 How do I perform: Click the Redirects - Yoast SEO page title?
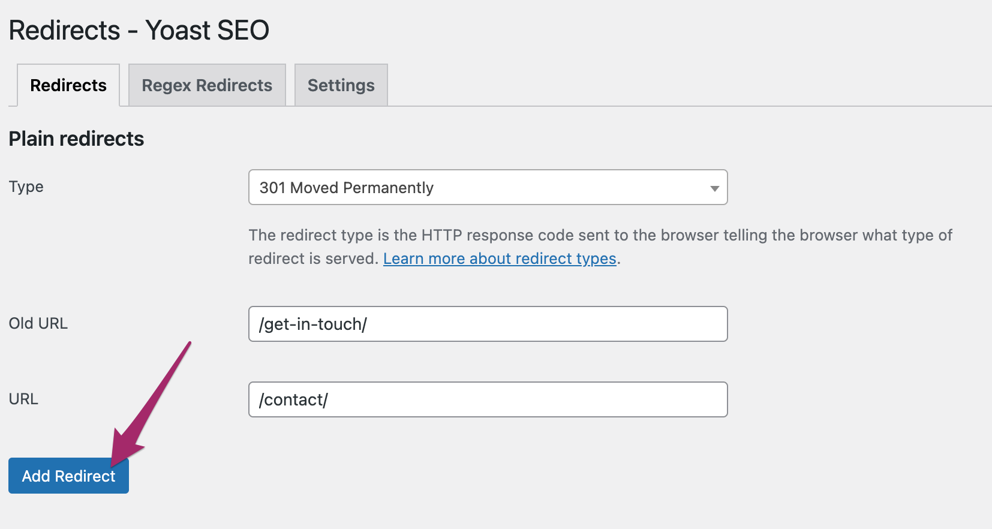(x=139, y=30)
